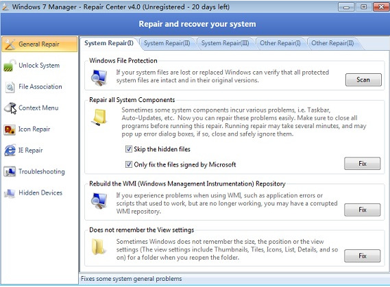Switch to System Repair(III) tab
Image resolution: width=390 pixels, height=287 pixels.
pos(225,43)
